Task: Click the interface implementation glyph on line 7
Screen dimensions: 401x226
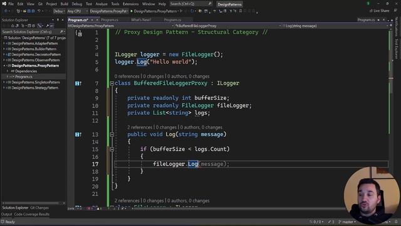Action: (78, 83)
